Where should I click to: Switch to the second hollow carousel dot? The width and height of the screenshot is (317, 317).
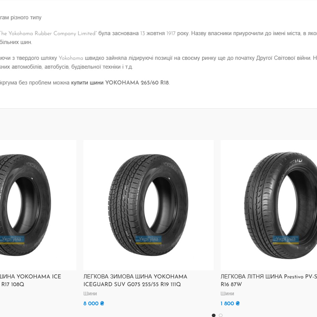click(x=221, y=315)
